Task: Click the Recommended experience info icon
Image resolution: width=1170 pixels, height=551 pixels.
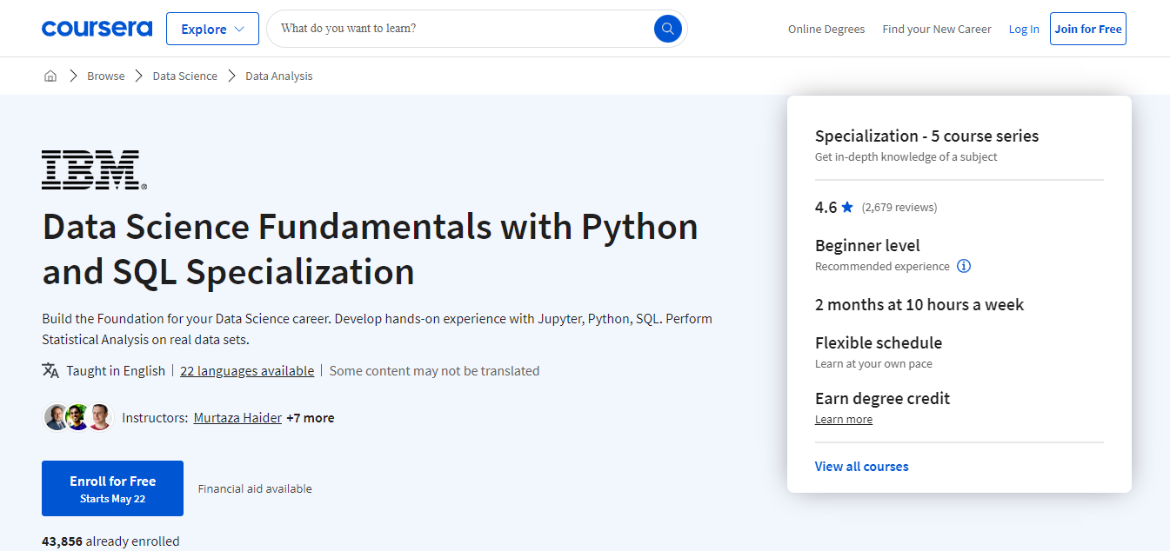Action: [x=964, y=267]
